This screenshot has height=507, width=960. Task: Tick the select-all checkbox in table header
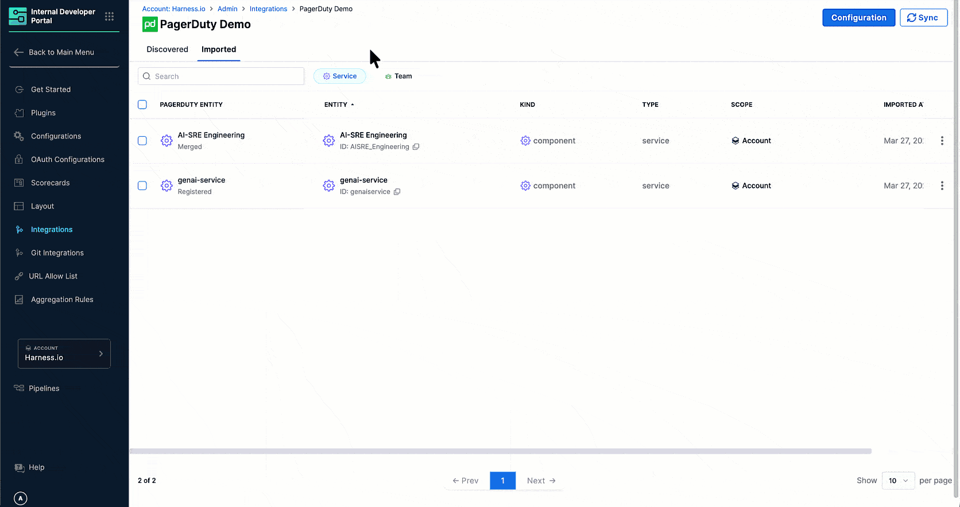pyautogui.click(x=142, y=105)
